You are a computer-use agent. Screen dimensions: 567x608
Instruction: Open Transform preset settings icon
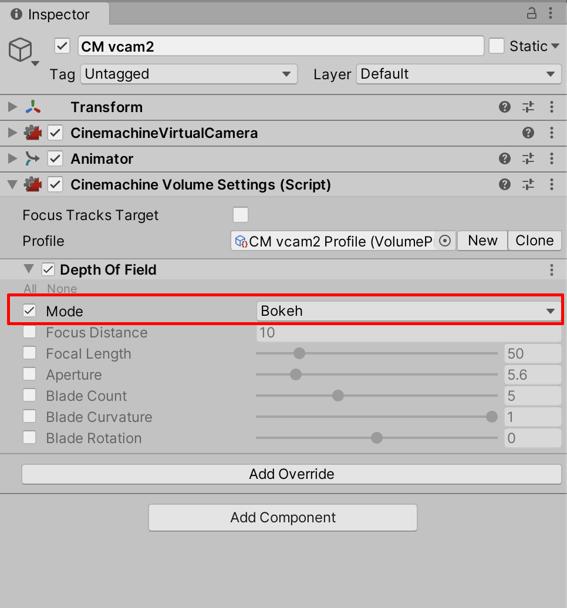(x=528, y=107)
